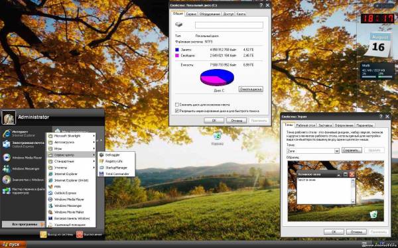Expand the Microsoft Silverlight submenu

pos(72,136)
